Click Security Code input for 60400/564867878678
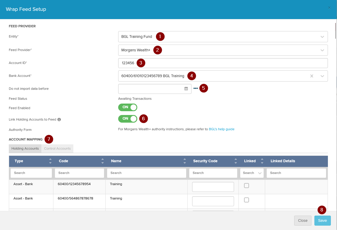This screenshot has width=337, height=230. pyautogui.click(x=213, y=201)
